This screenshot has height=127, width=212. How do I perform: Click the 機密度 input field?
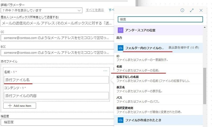click(58, 122)
